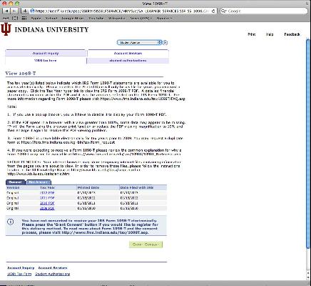Add a bookmark with the plus button
311x286 pixels.
pyautogui.click(x=25, y=11)
